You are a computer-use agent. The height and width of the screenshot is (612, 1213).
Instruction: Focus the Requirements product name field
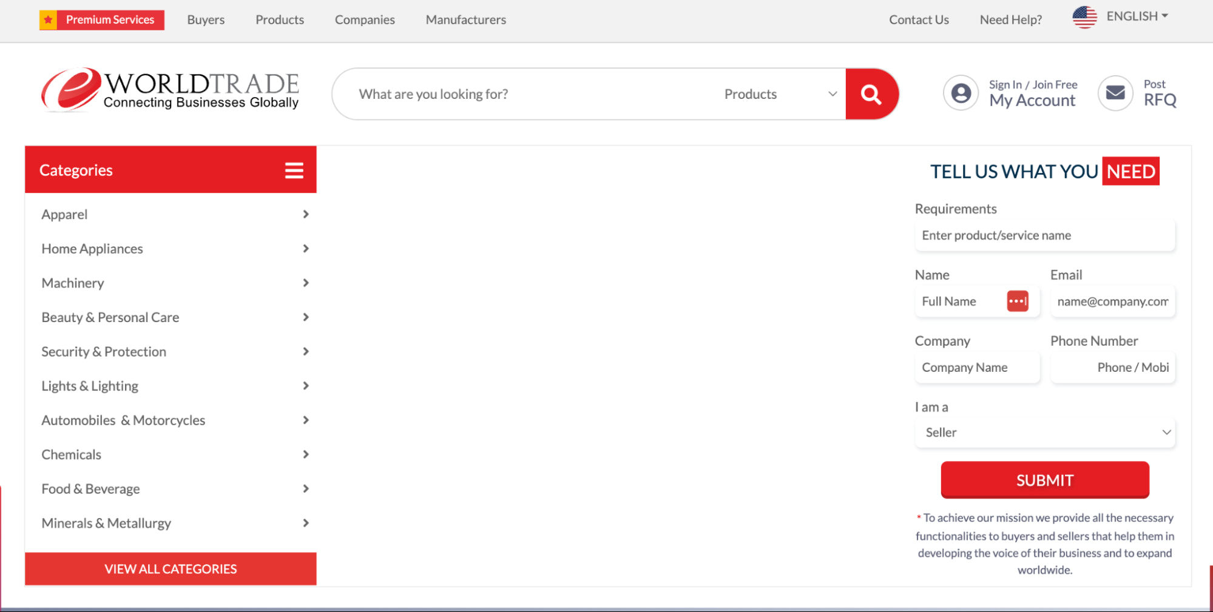pos(1044,235)
